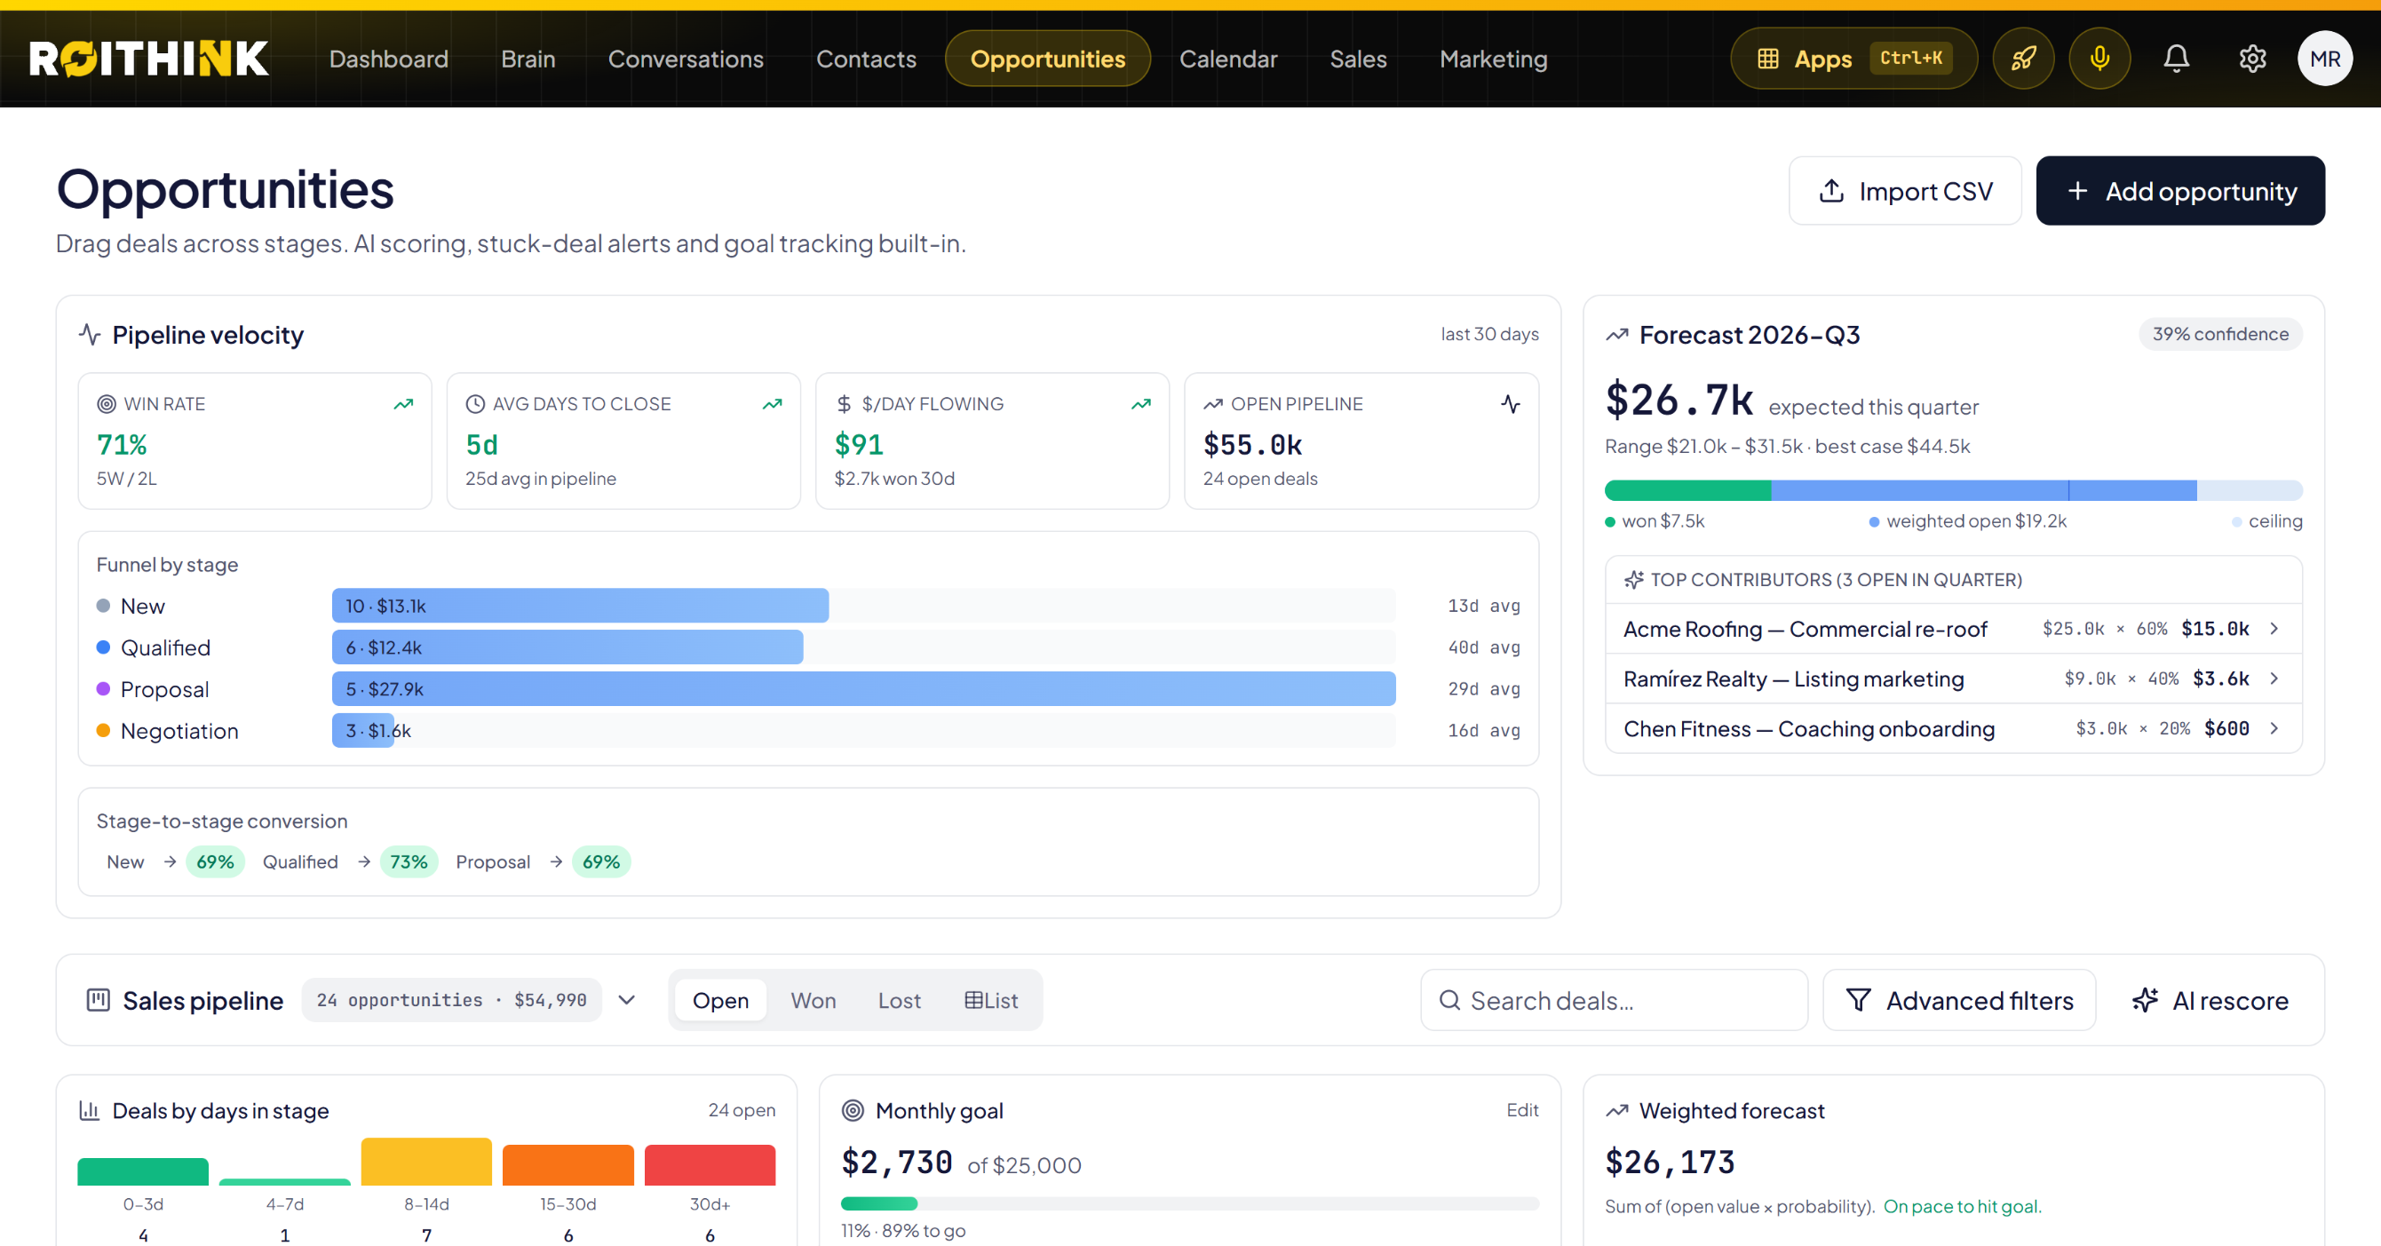Click the Forecast 2026-Q3 trend icon

[1616, 335]
